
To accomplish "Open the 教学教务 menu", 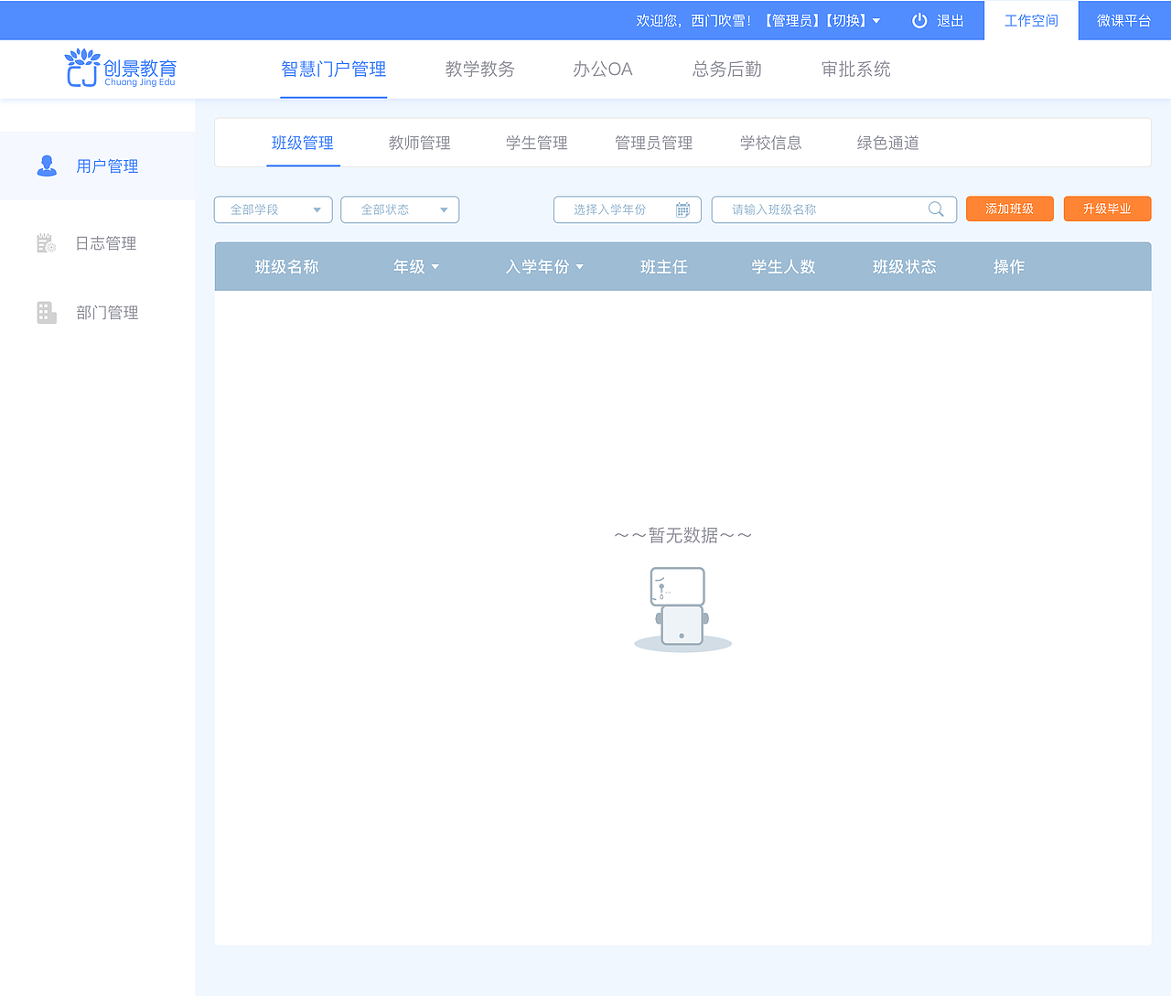I will click(x=479, y=69).
